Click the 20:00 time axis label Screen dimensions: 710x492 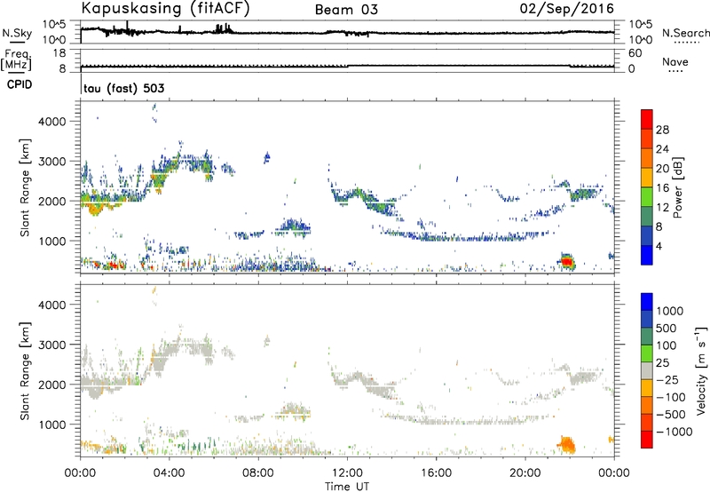tap(525, 473)
